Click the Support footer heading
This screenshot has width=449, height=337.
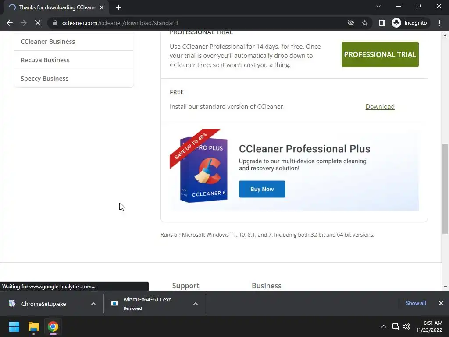pyautogui.click(x=185, y=286)
